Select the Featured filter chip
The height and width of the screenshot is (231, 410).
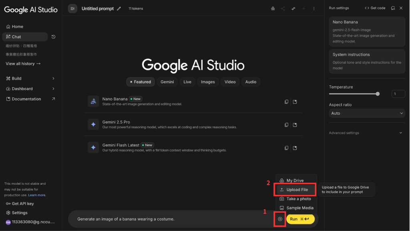click(x=141, y=82)
